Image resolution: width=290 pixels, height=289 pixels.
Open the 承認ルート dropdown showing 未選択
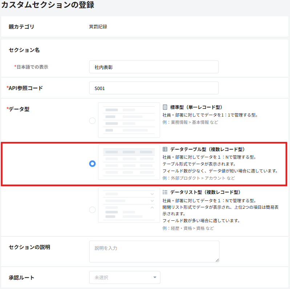124,277
